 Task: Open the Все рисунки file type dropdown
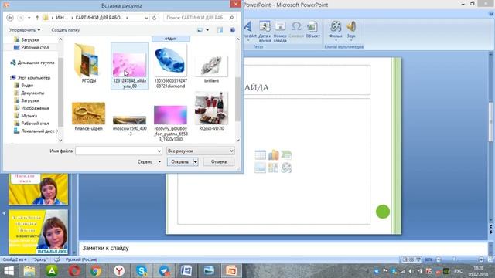[200, 151]
